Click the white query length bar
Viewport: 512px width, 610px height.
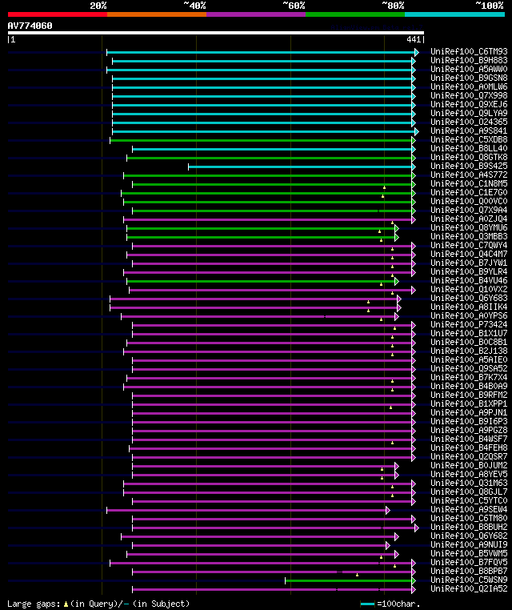(x=216, y=33)
